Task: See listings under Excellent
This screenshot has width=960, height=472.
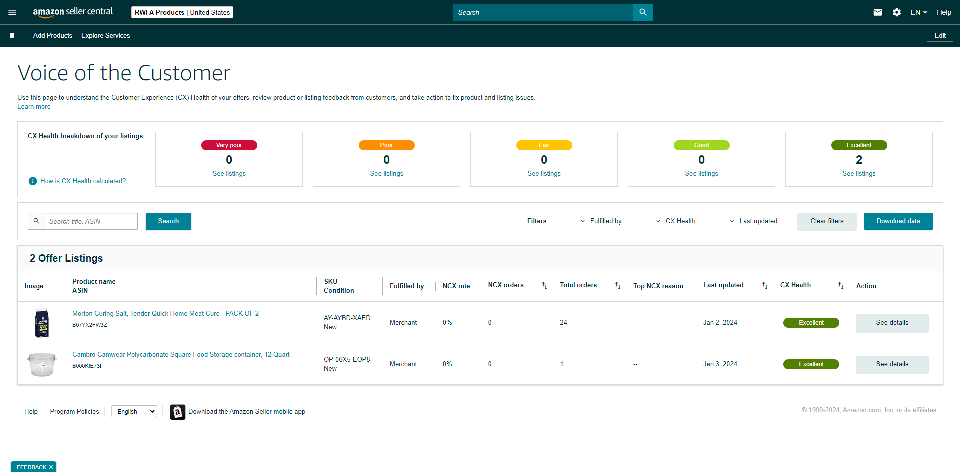Action: coord(859,174)
